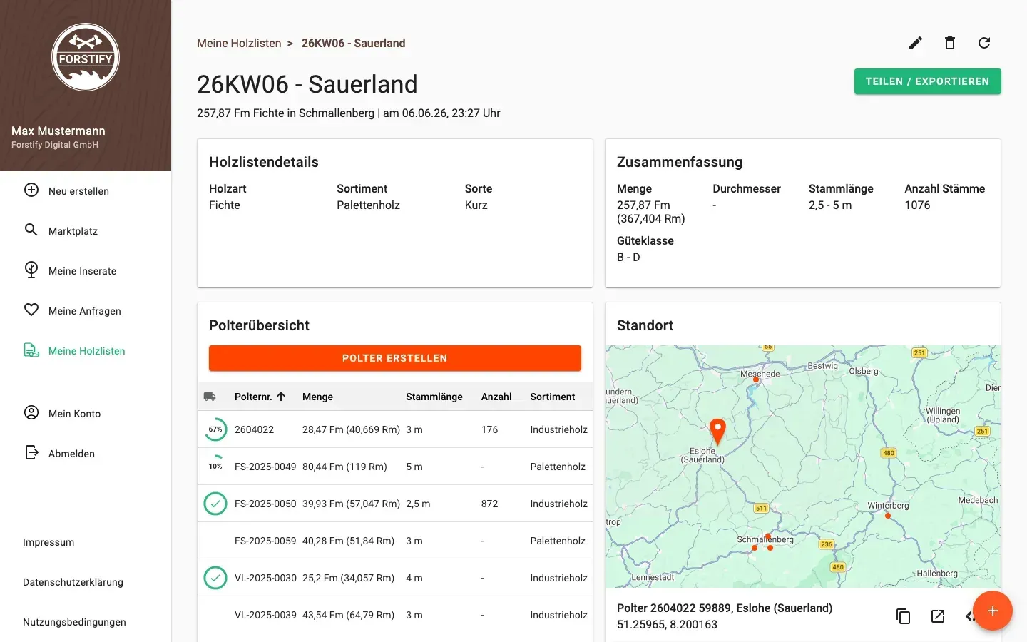The image size is (1027, 642).
Task: Select Polter row 2604022
Action: pyautogui.click(x=395, y=429)
